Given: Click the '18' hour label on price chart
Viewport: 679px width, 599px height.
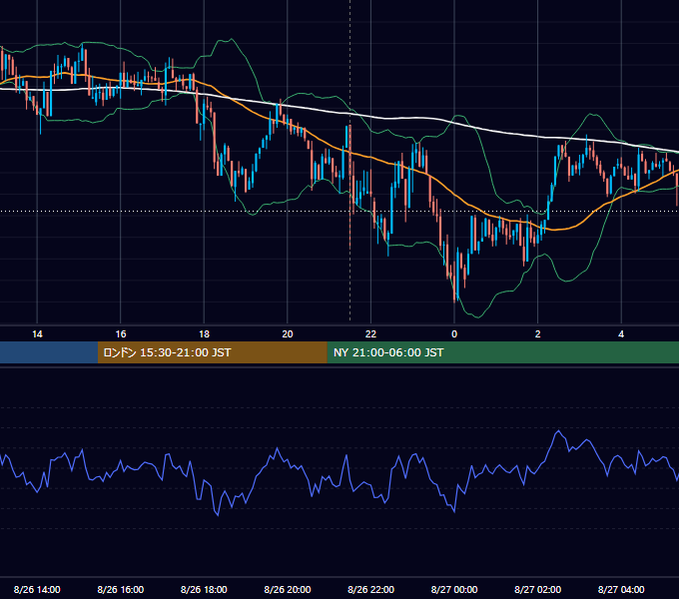Looking at the screenshot, I should coord(204,334).
